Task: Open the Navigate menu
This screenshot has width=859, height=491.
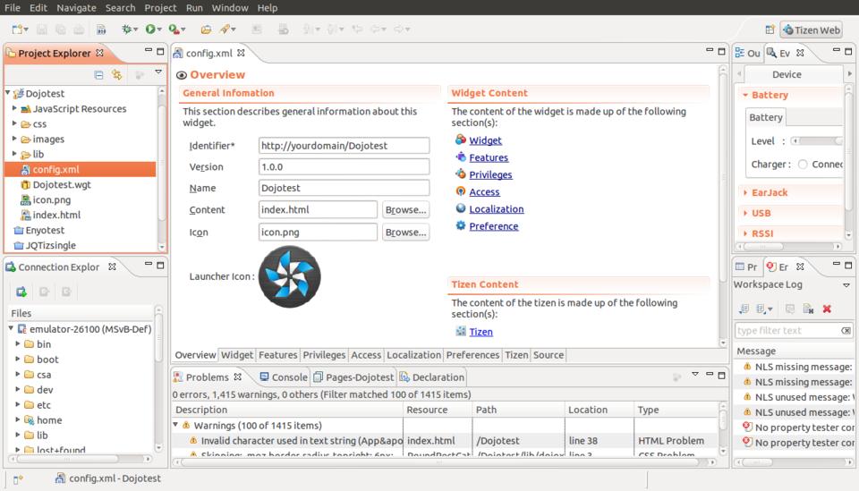Action: click(x=76, y=7)
